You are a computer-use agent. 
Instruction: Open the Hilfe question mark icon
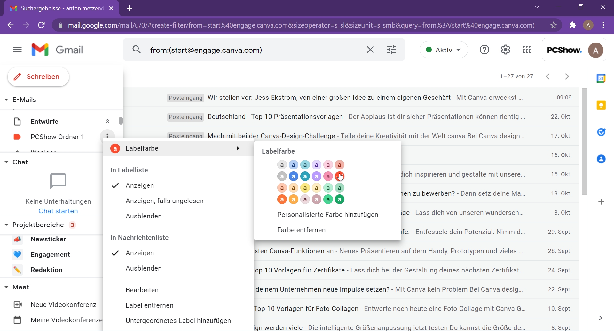(484, 50)
